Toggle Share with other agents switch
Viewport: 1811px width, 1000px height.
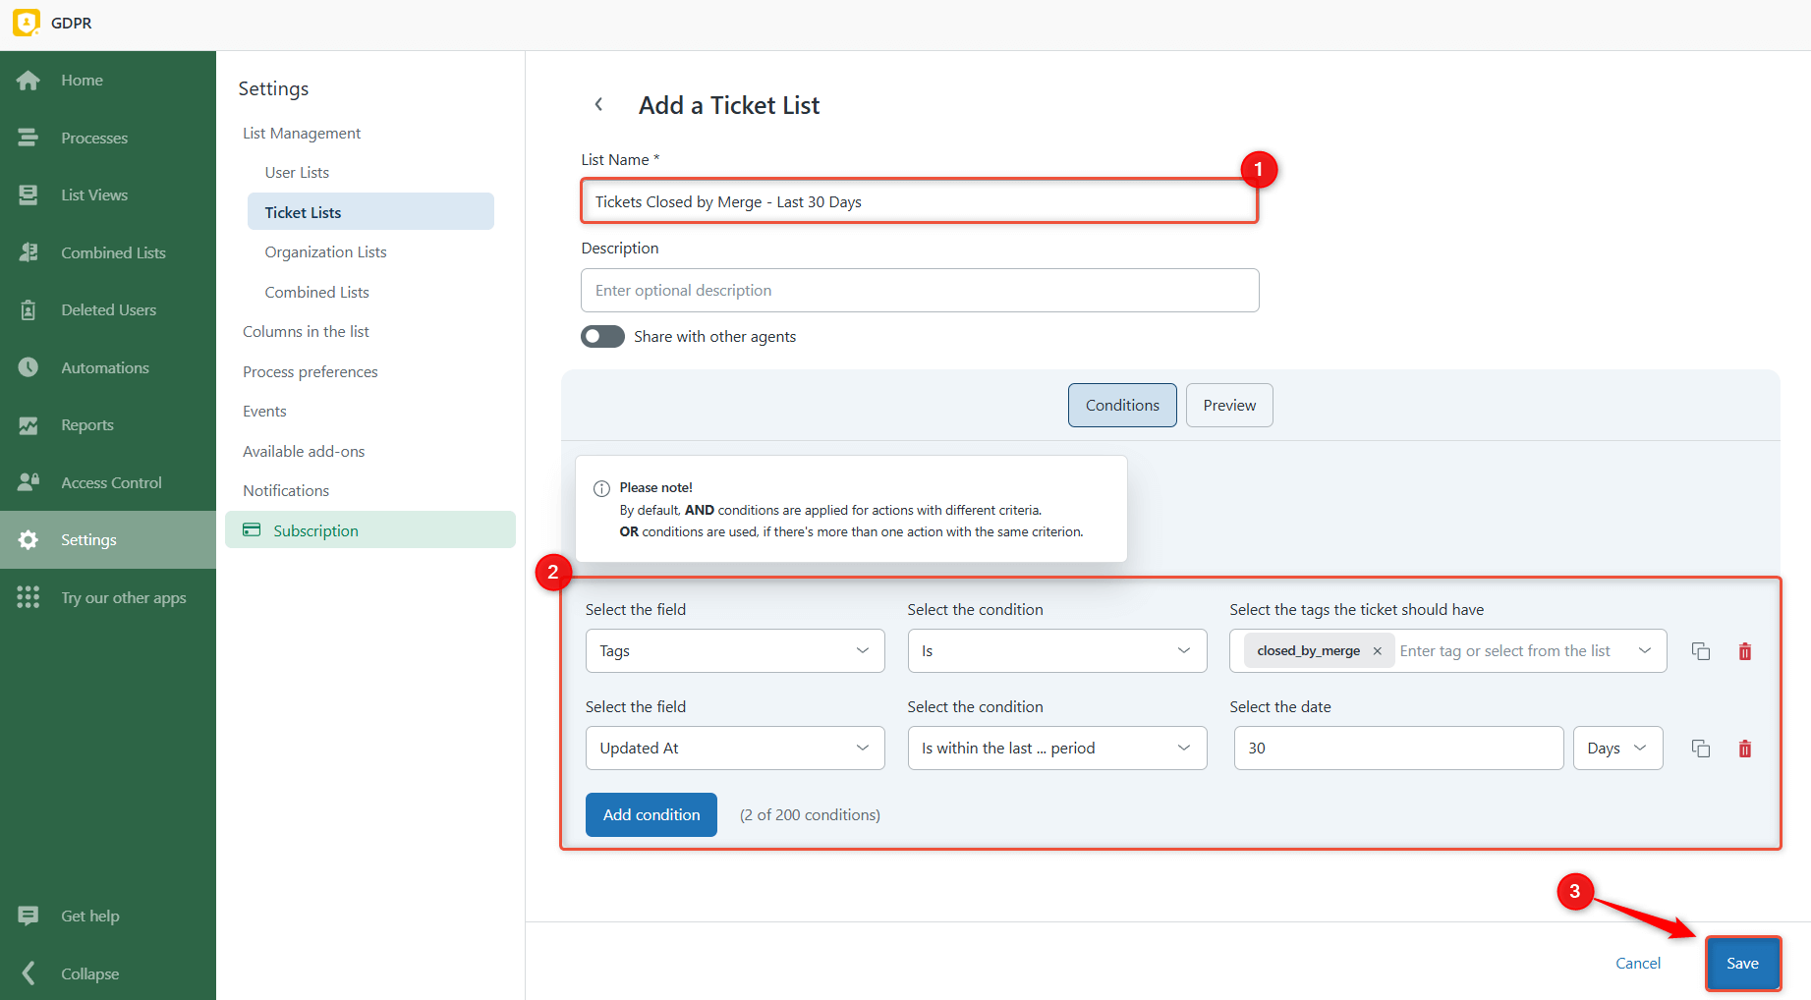click(x=602, y=337)
